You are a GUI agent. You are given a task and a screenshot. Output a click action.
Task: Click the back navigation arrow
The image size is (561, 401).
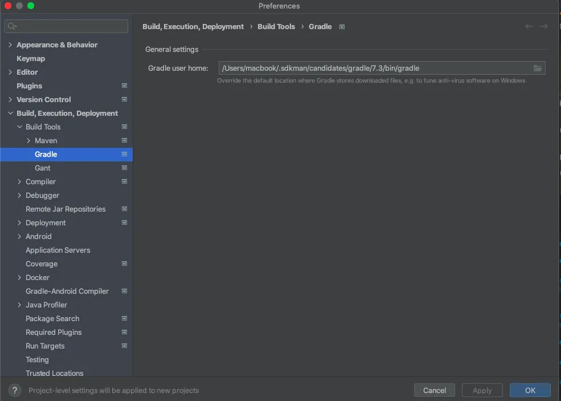click(x=529, y=26)
